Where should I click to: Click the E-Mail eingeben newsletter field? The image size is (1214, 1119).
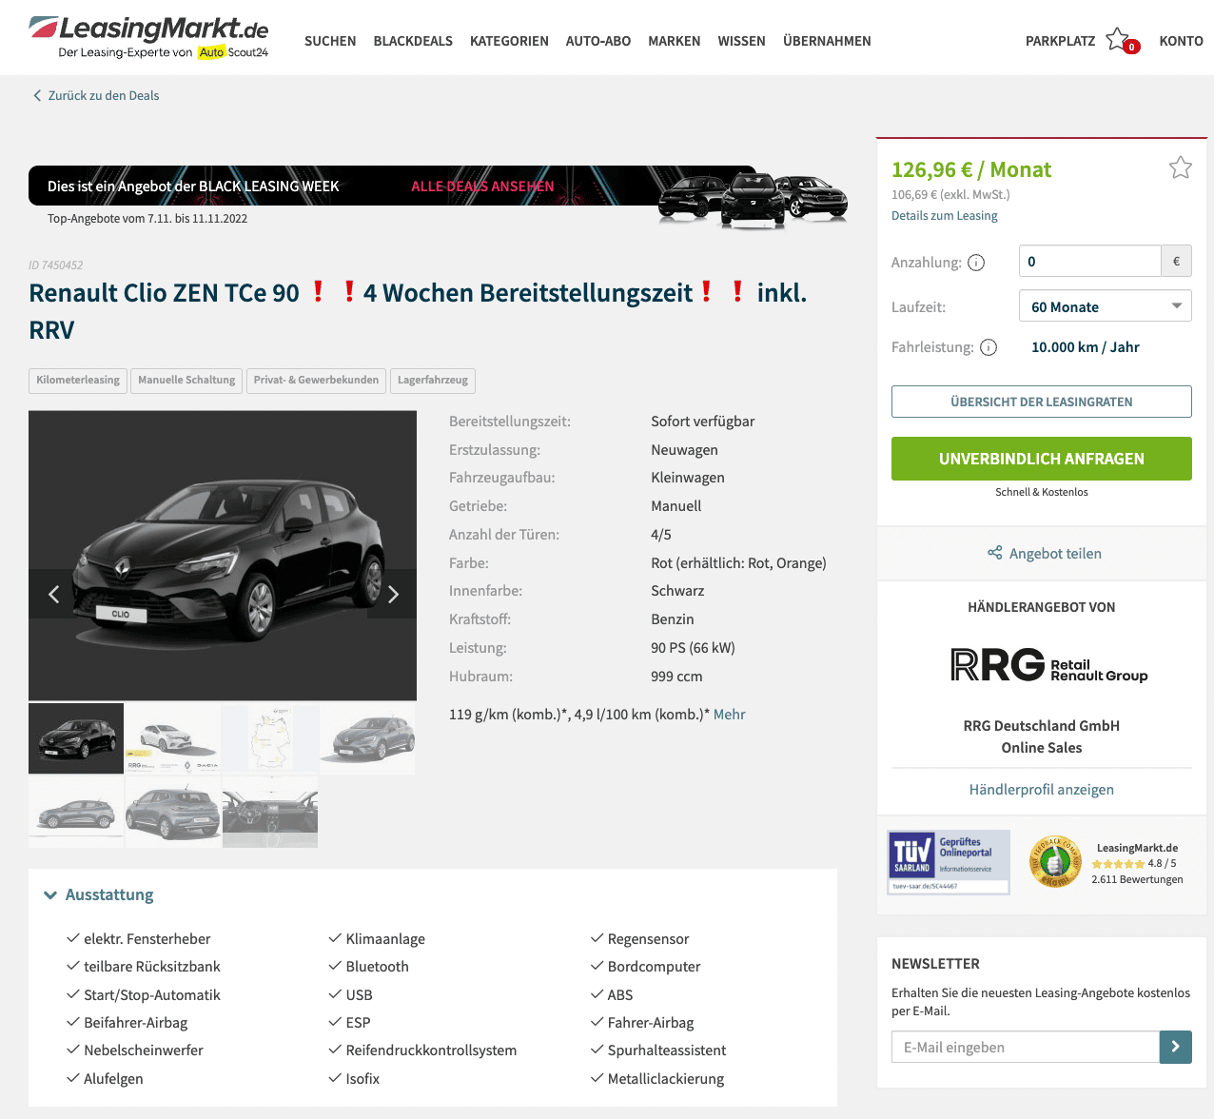point(1026,1047)
